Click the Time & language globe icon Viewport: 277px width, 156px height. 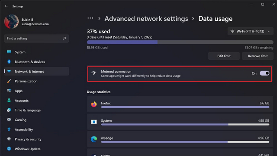(9, 110)
